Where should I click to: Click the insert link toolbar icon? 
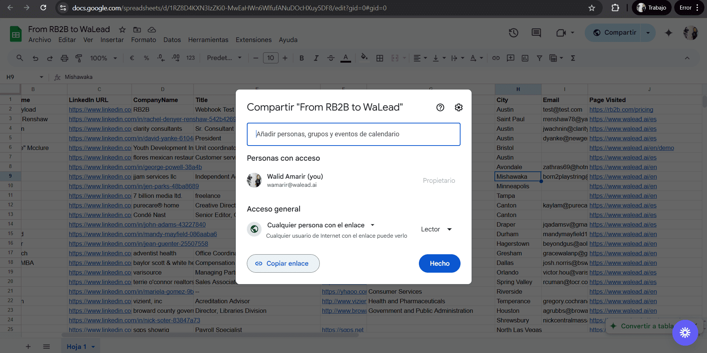[x=496, y=58]
